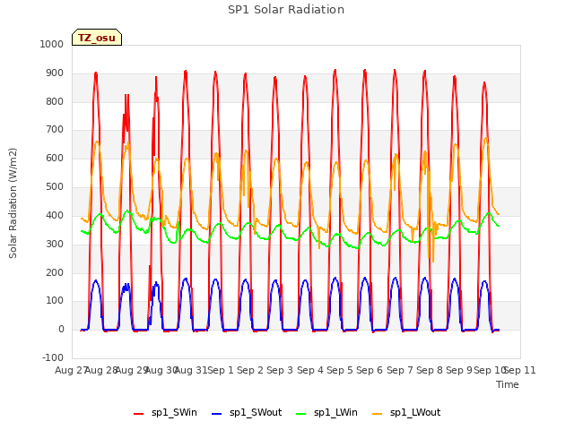Click the Sep 6 x-axis label

pyautogui.click(x=370, y=370)
